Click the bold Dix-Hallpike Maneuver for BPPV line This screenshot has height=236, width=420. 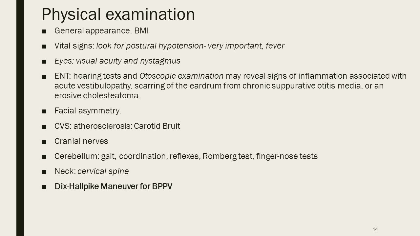[x=114, y=187]
